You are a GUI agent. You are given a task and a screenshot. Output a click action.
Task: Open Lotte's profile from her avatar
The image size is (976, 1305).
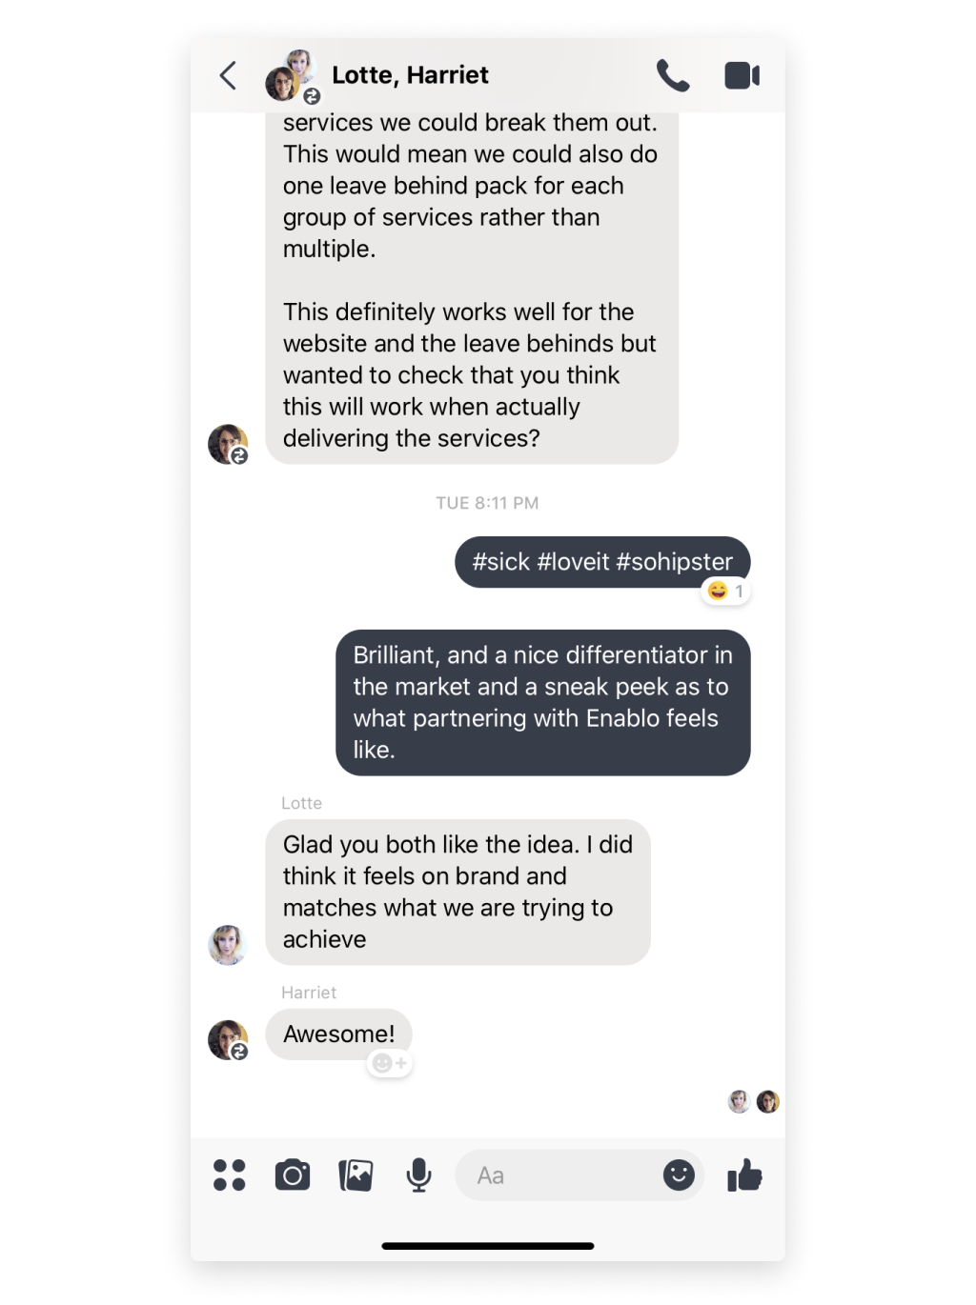(227, 944)
